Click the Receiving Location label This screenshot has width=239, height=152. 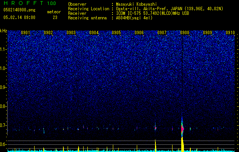[x=89, y=9]
